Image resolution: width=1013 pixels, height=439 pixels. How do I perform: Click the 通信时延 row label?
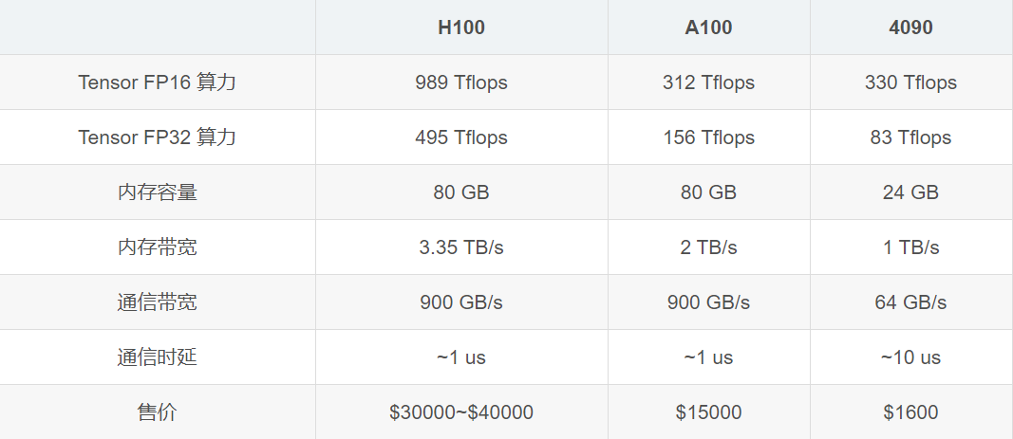(158, 357)
